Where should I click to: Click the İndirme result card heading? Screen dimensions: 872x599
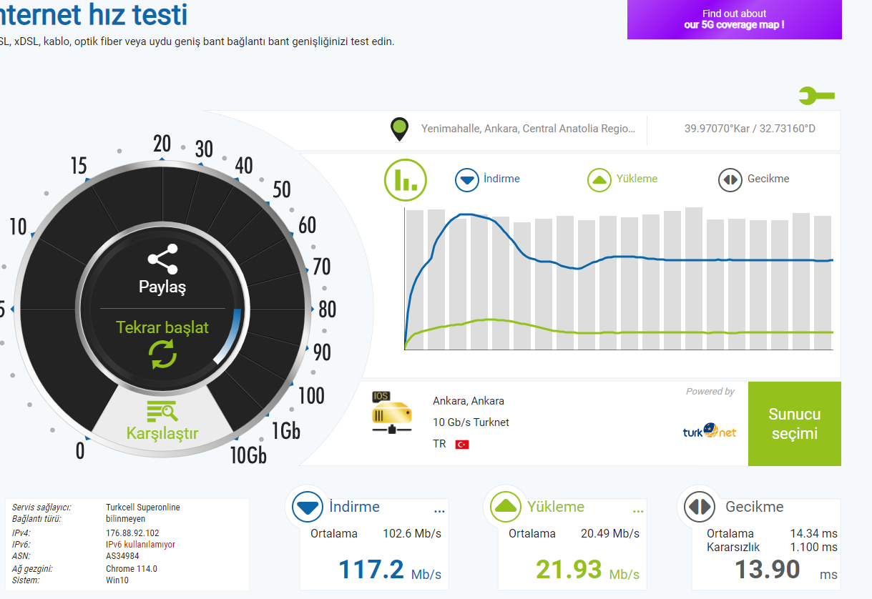(x=355, y=507)
